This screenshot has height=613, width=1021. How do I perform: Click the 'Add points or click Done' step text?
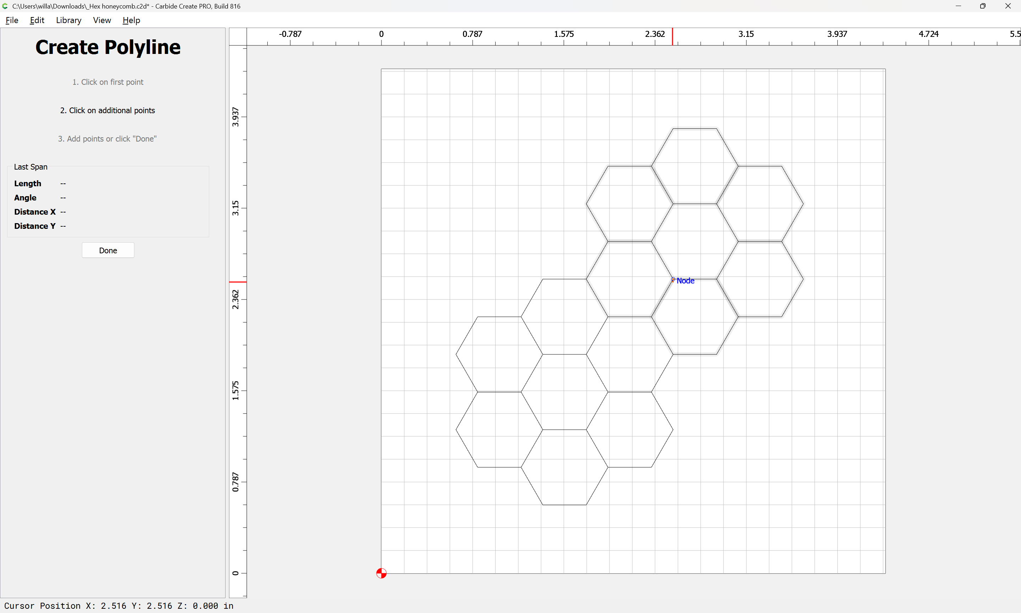[x=107, y=139]
